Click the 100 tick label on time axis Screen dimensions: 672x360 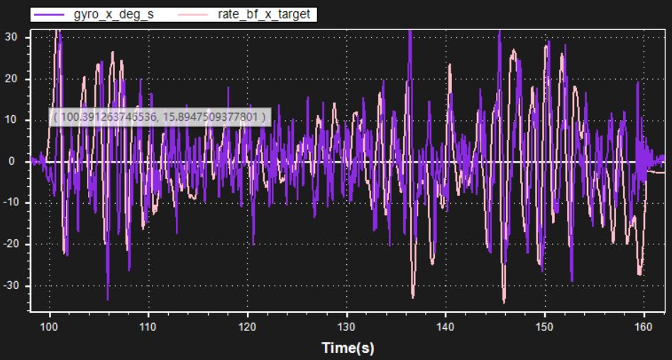pos(50,327)
